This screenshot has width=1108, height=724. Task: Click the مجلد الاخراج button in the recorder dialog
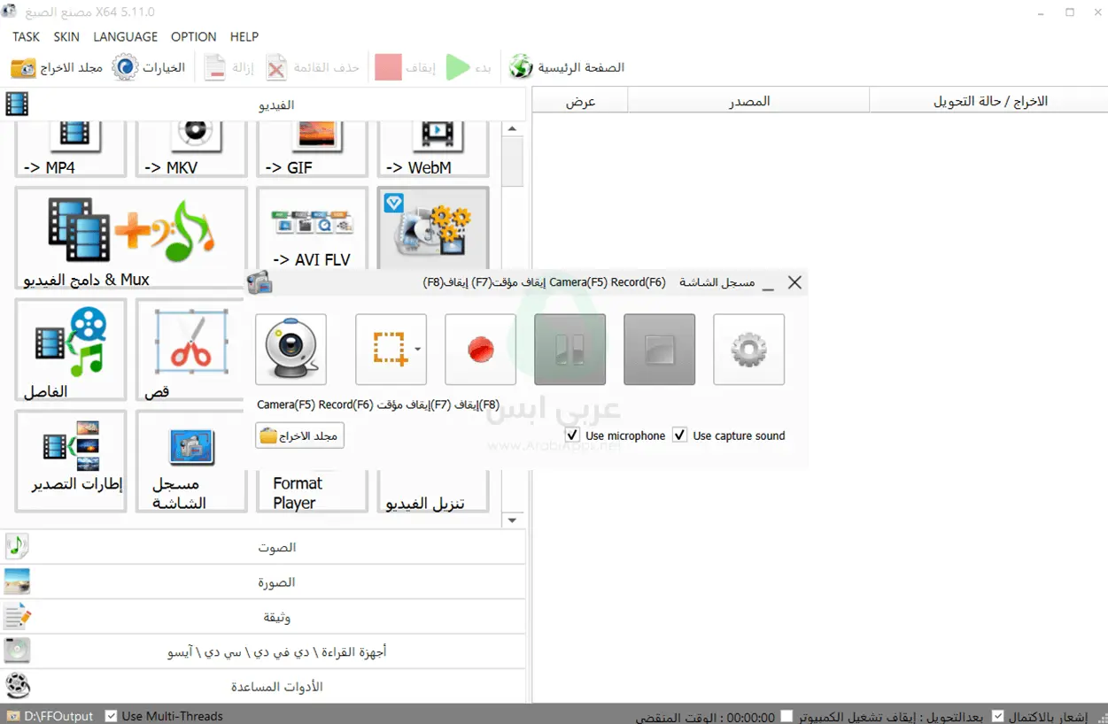click(x=299, y=435)
